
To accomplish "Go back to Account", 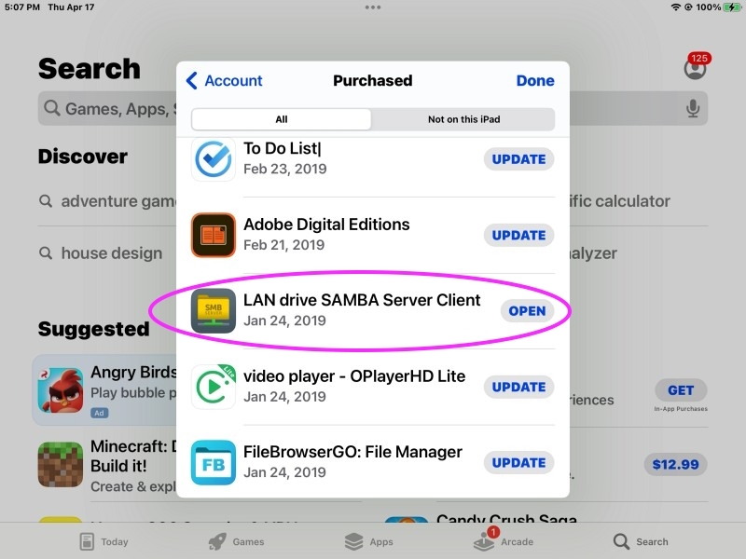I will point(225,81).
